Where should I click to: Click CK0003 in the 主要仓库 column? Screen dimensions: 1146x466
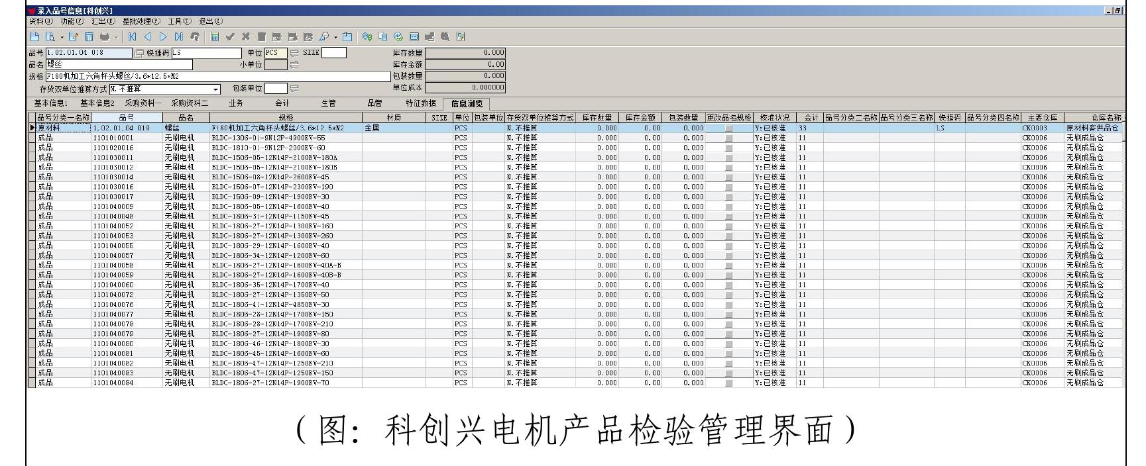(1043, 128)
